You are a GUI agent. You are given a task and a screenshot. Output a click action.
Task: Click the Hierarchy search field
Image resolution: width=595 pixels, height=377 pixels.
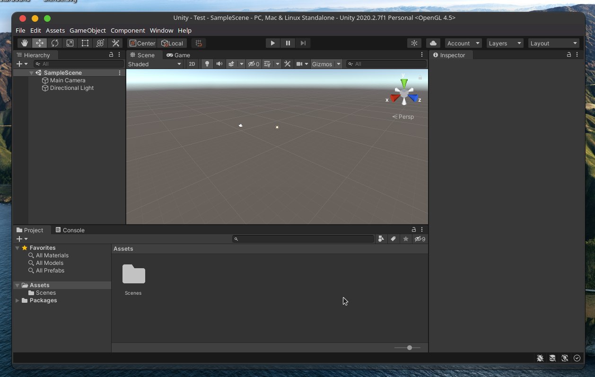click(x=79, y=64)
